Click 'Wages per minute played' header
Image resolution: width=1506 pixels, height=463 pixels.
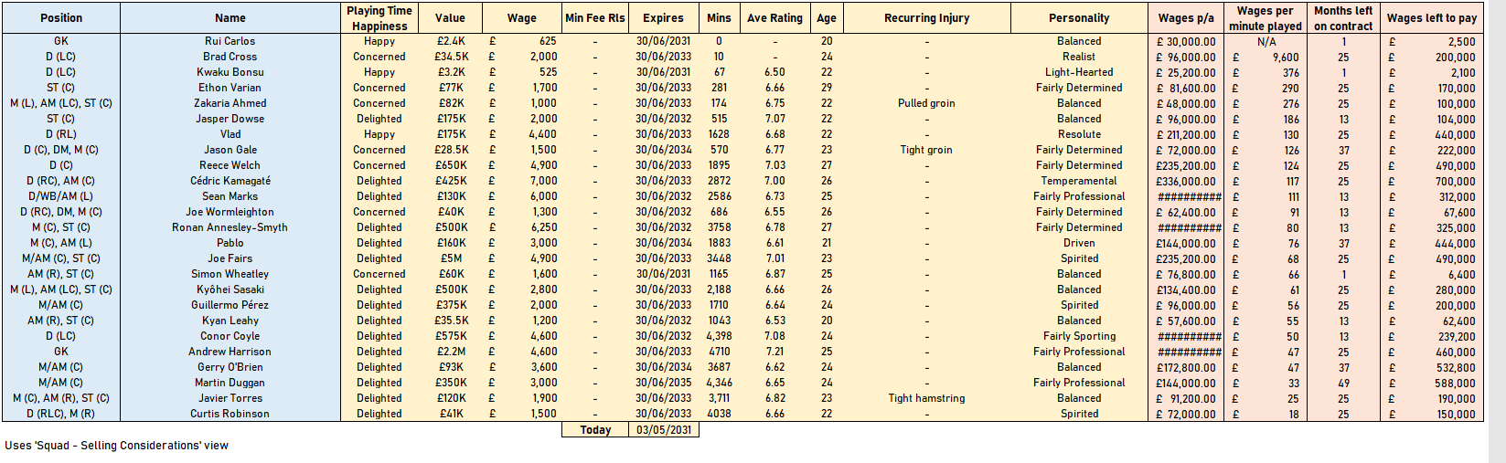pyautogui.click(x=1266, y=18)
